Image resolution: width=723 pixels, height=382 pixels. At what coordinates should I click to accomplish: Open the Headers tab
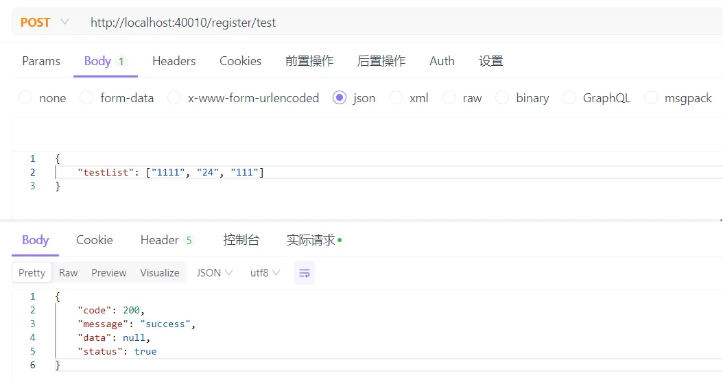[174, 61]
